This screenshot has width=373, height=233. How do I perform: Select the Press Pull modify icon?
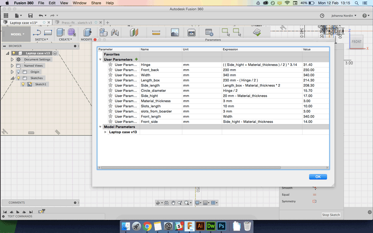click(87, 33)
